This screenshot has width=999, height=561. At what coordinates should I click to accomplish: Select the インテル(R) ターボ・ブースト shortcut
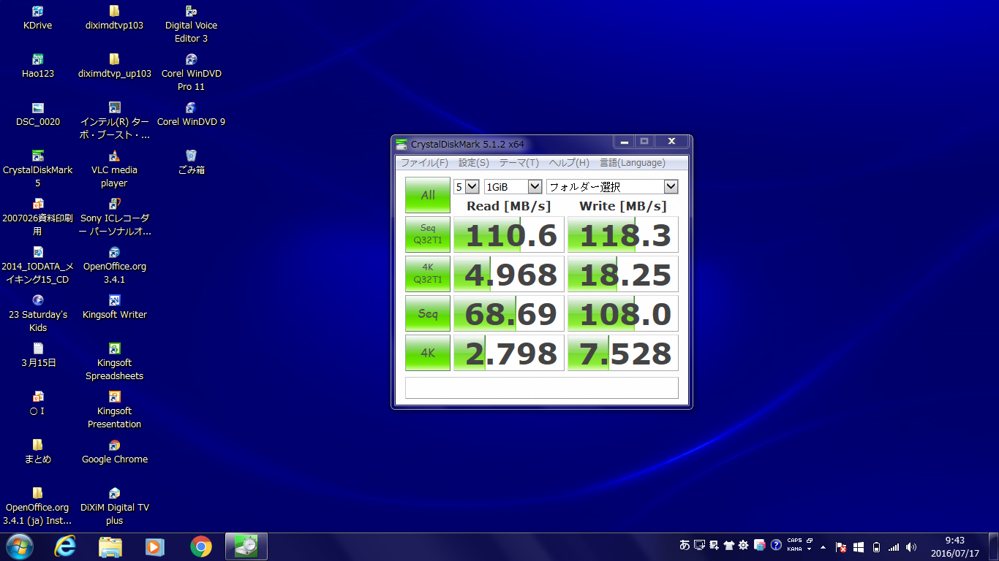114,121
